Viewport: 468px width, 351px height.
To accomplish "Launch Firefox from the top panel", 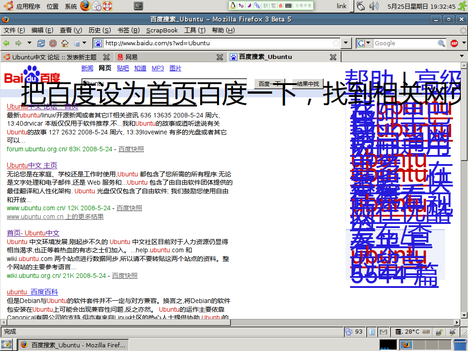I will 85,5.
